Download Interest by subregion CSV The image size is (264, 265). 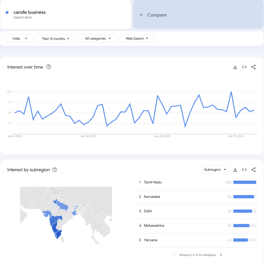pyautogui.click(x=235, y=170)
